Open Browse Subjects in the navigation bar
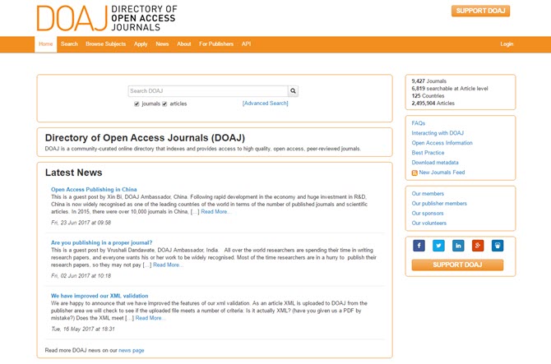The width and height of the screenshot is (551, 364). [x=105, y=44]
